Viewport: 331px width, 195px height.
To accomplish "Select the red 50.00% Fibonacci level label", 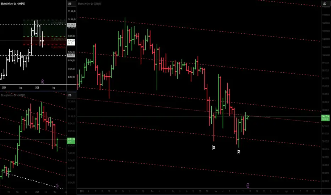I will click(59, 48).
